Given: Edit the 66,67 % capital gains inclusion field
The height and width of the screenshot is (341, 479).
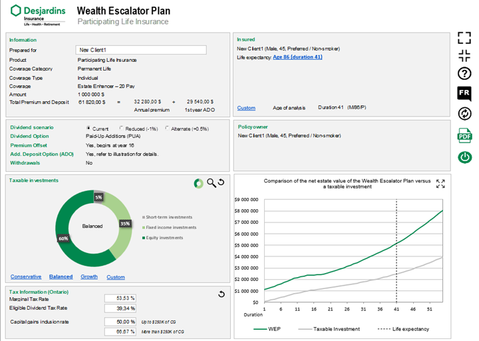Looking at the screenshot, I should tap(120, 332).
